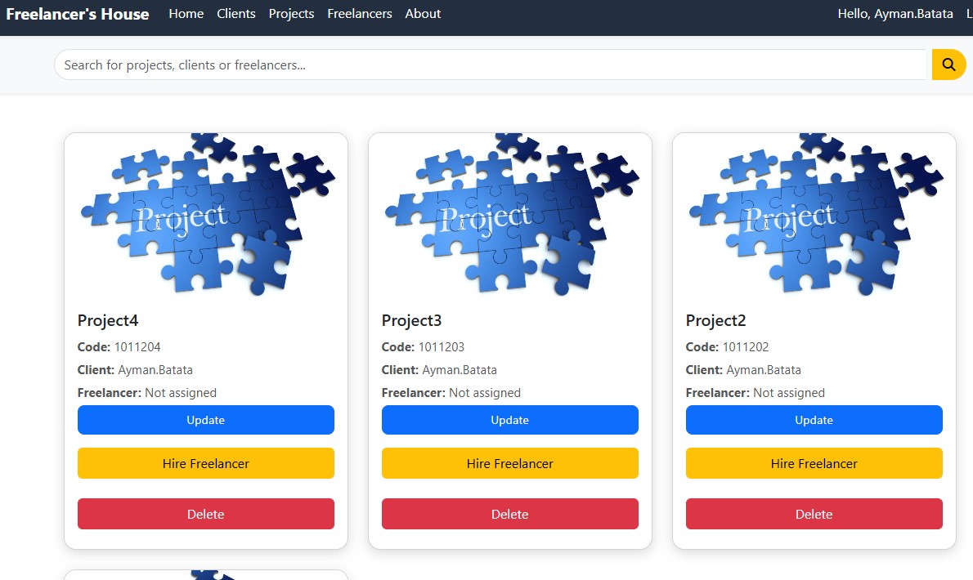This screenshot has width=973, height=580.
Task: Delete Project3 with its red button
Action: coord(510,514)
